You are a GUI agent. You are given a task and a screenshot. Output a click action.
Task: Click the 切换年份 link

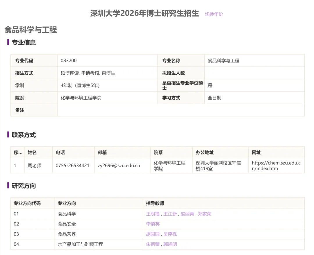pos(214,14)
